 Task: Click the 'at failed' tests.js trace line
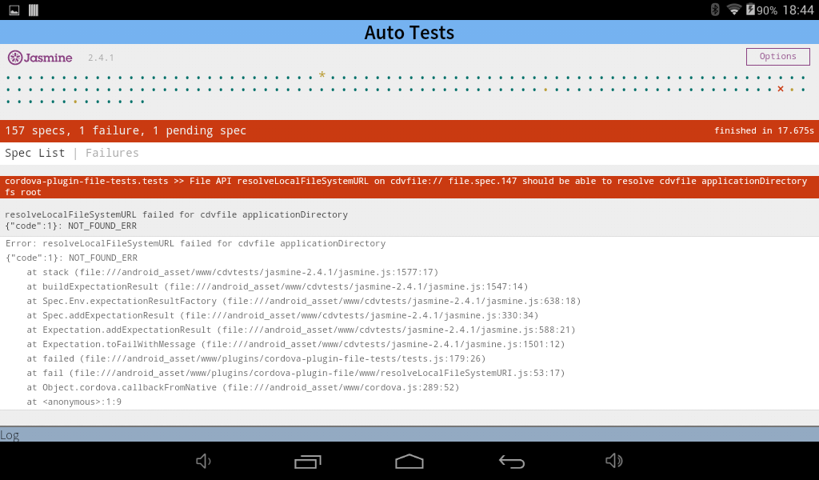(256, 359)
